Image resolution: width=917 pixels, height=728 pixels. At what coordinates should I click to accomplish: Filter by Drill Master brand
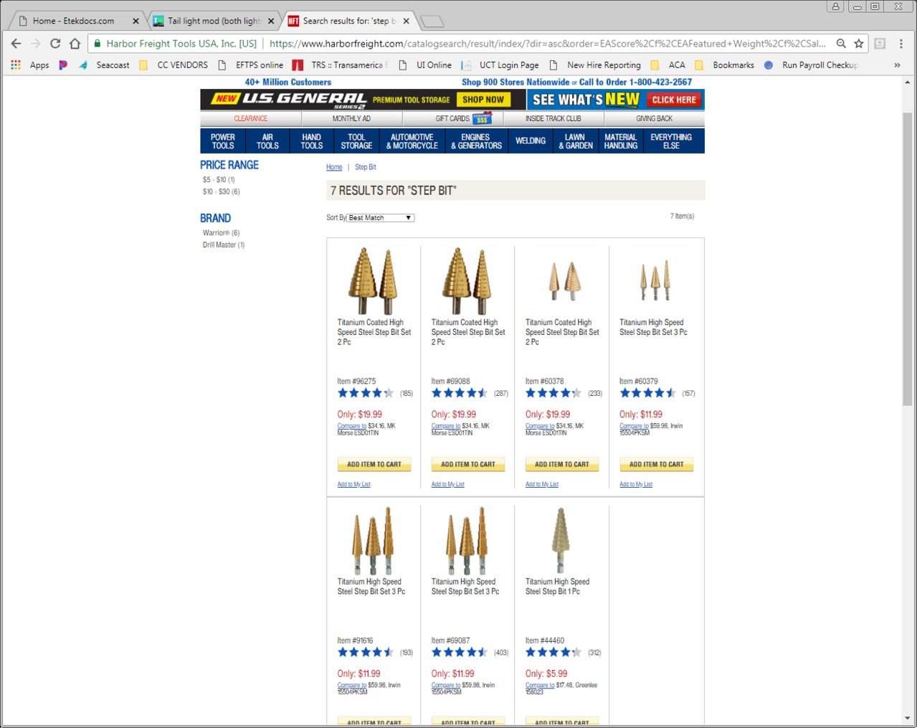coord(224,245)
